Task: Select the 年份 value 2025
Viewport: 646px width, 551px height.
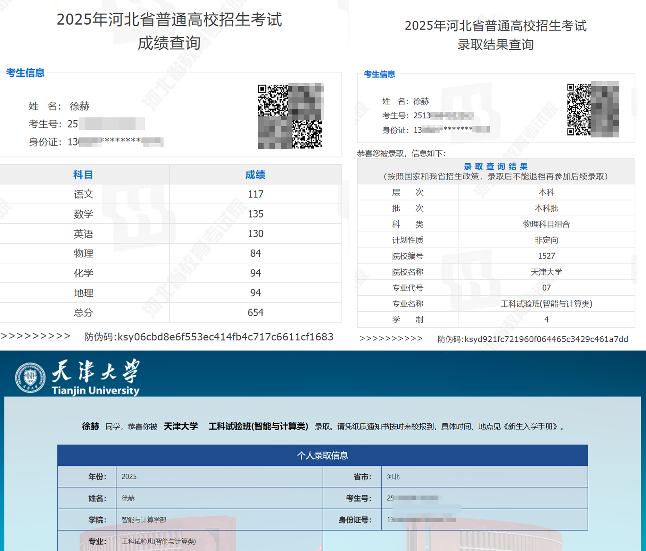Action: (129, 476)
